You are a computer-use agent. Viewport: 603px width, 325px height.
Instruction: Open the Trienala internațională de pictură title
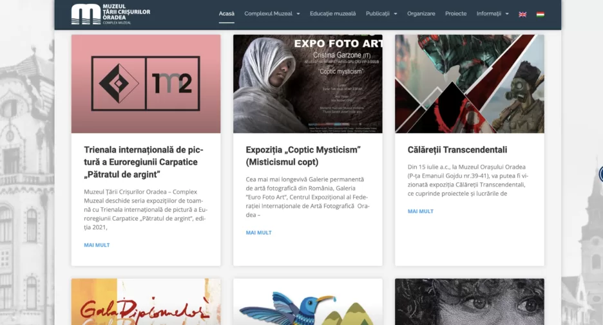[144, 162]
